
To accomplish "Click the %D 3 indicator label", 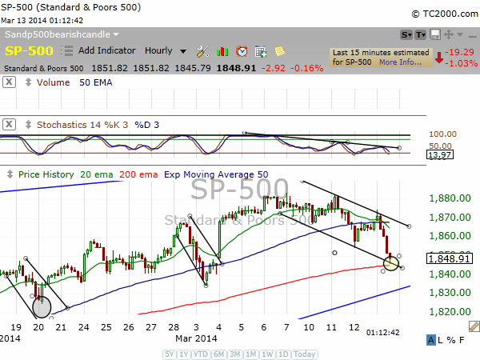I will [147, 125].
